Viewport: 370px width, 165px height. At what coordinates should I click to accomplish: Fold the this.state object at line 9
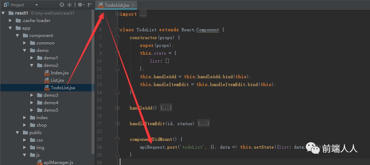pyautogui.click(x=117, y=53)
